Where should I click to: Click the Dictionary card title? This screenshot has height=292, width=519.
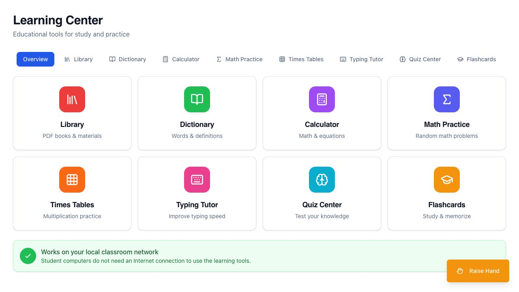click(197, 125)
